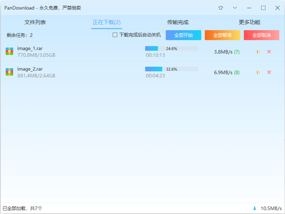Cancel the image_1.rar download

coord(269,51)
